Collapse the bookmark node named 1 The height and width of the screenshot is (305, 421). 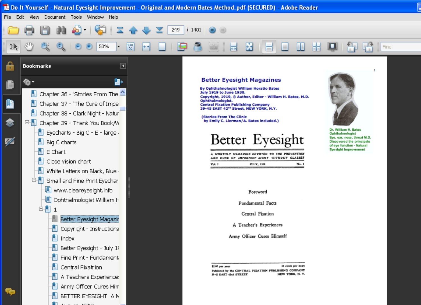click(41, 209)
